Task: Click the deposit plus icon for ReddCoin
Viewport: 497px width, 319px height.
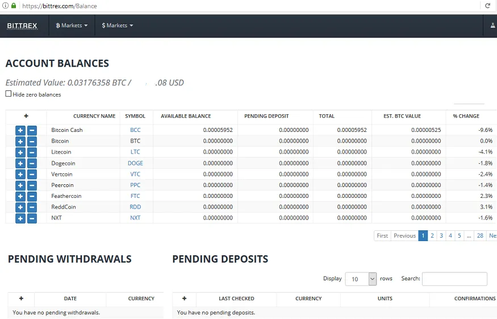Action: tap(20, 208)
